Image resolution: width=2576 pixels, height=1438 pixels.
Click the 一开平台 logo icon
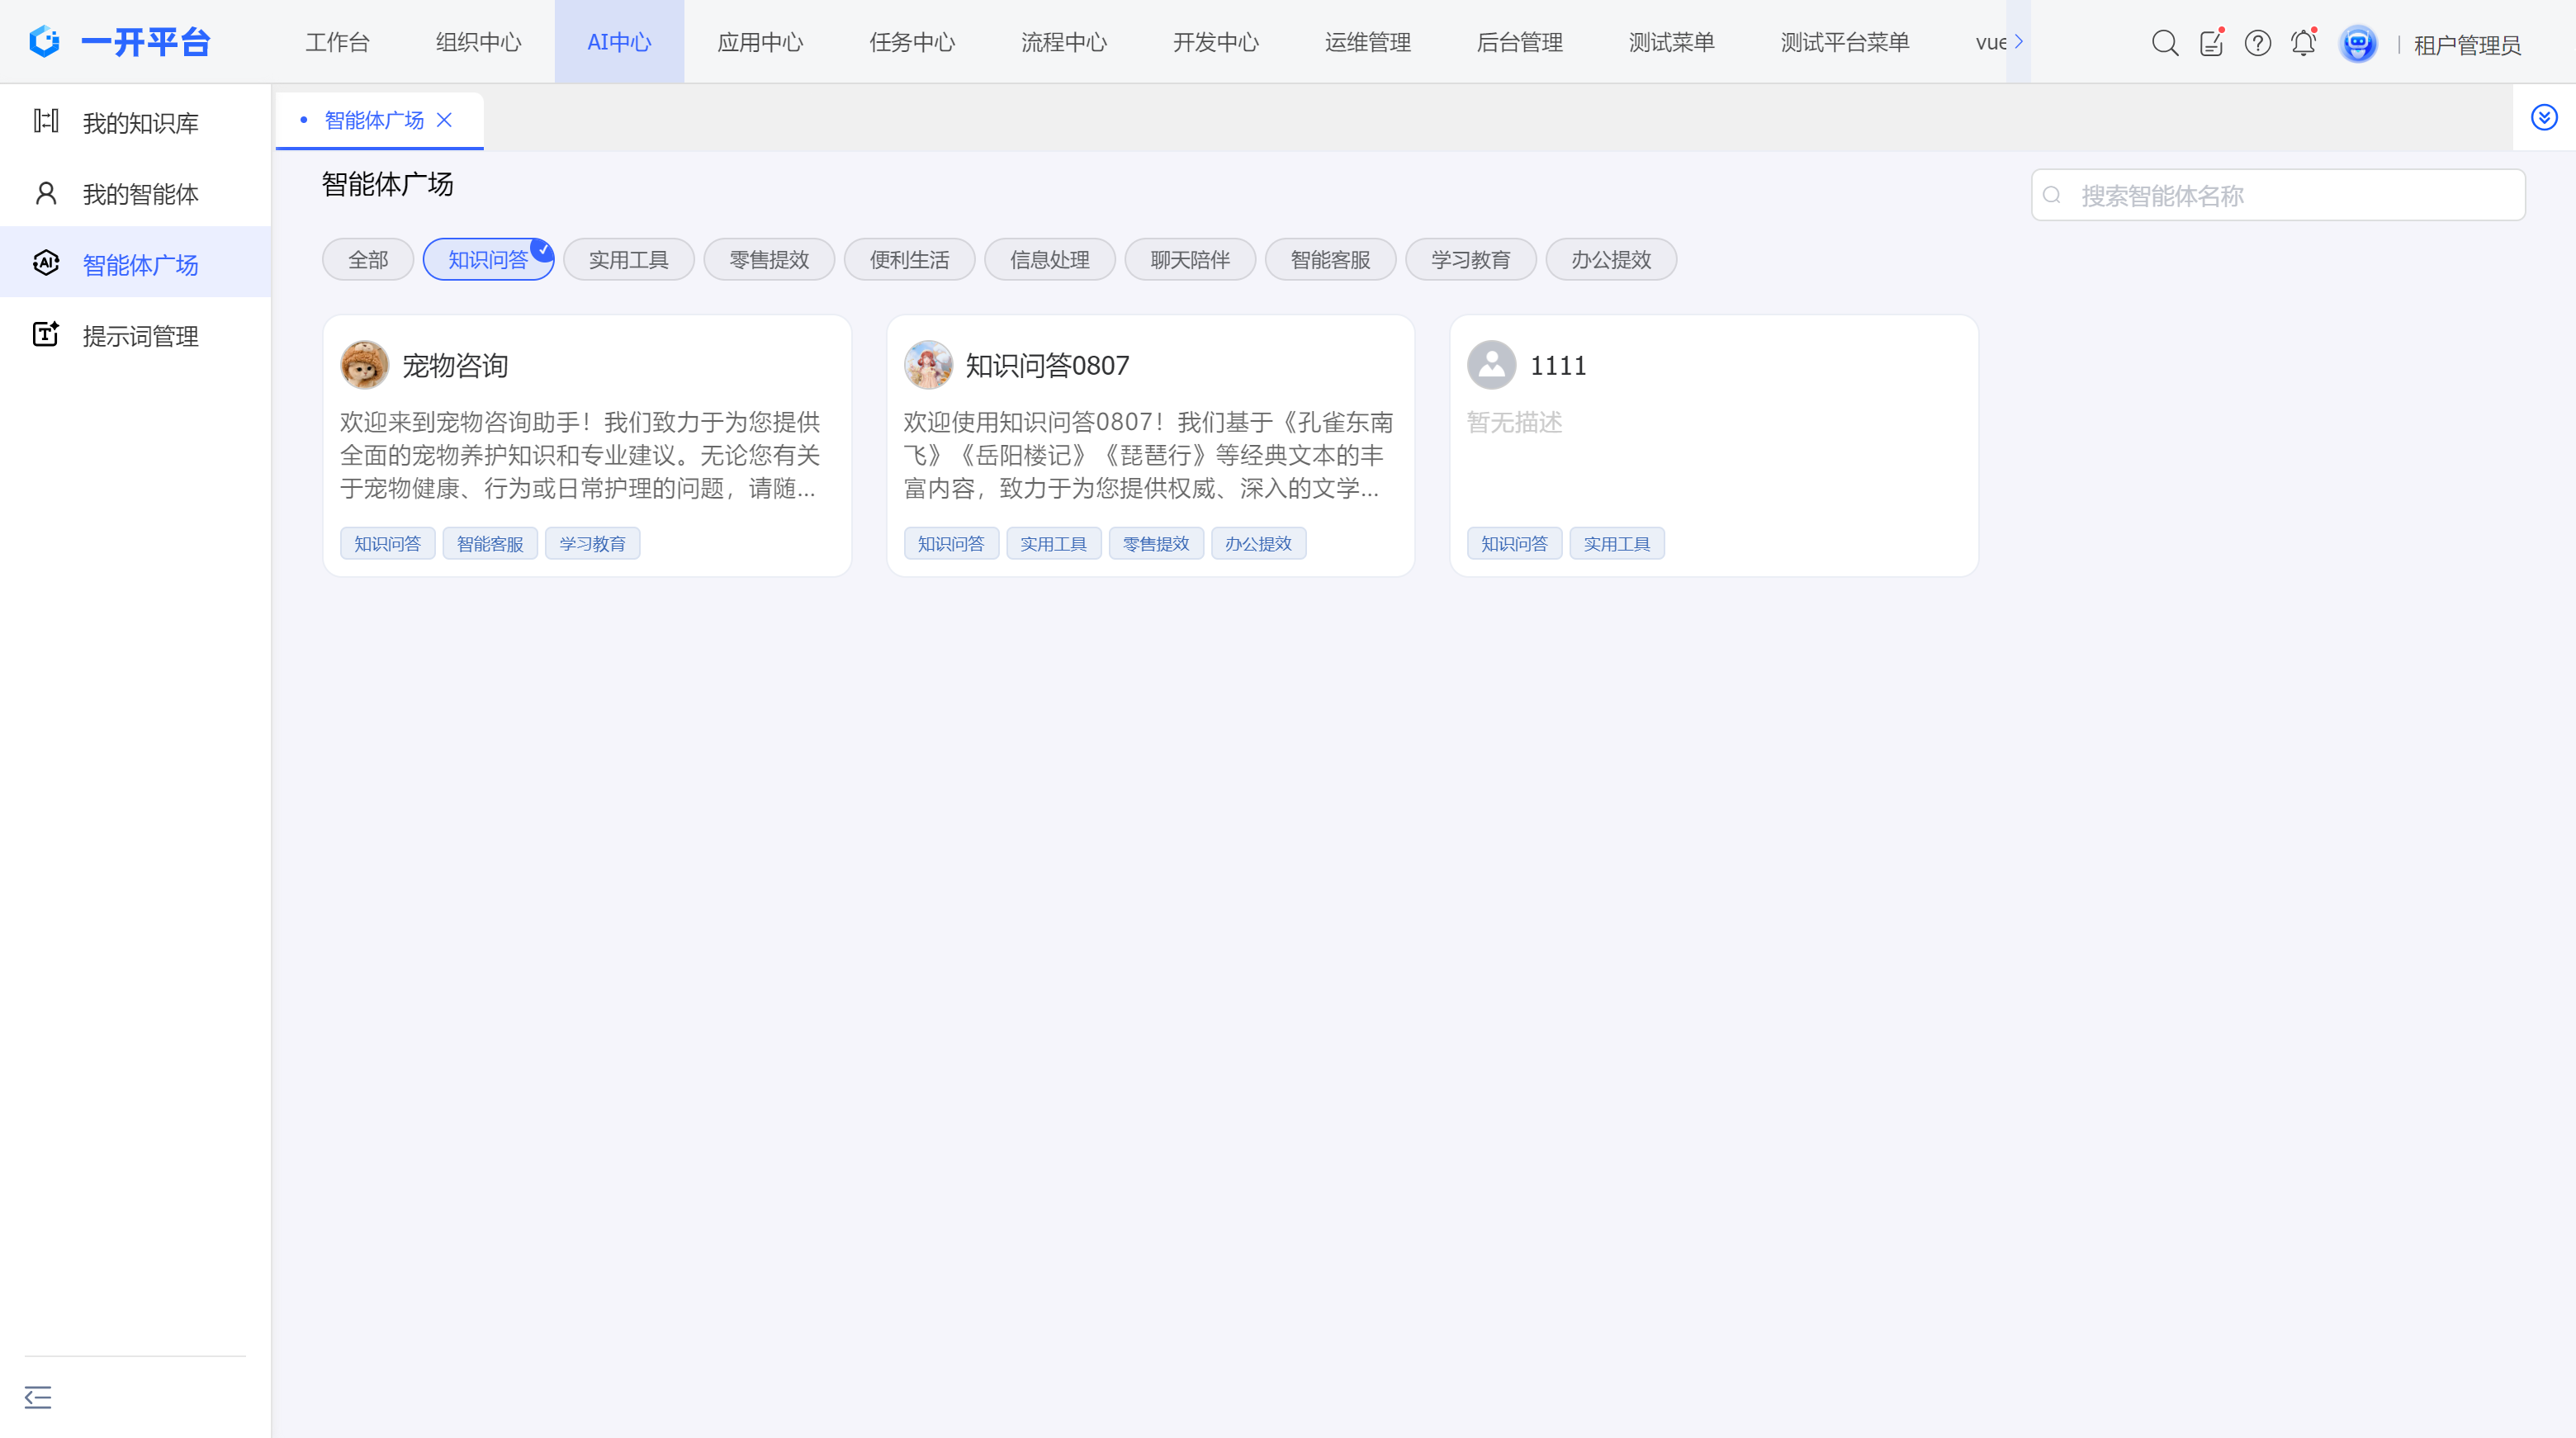point(45,42)
